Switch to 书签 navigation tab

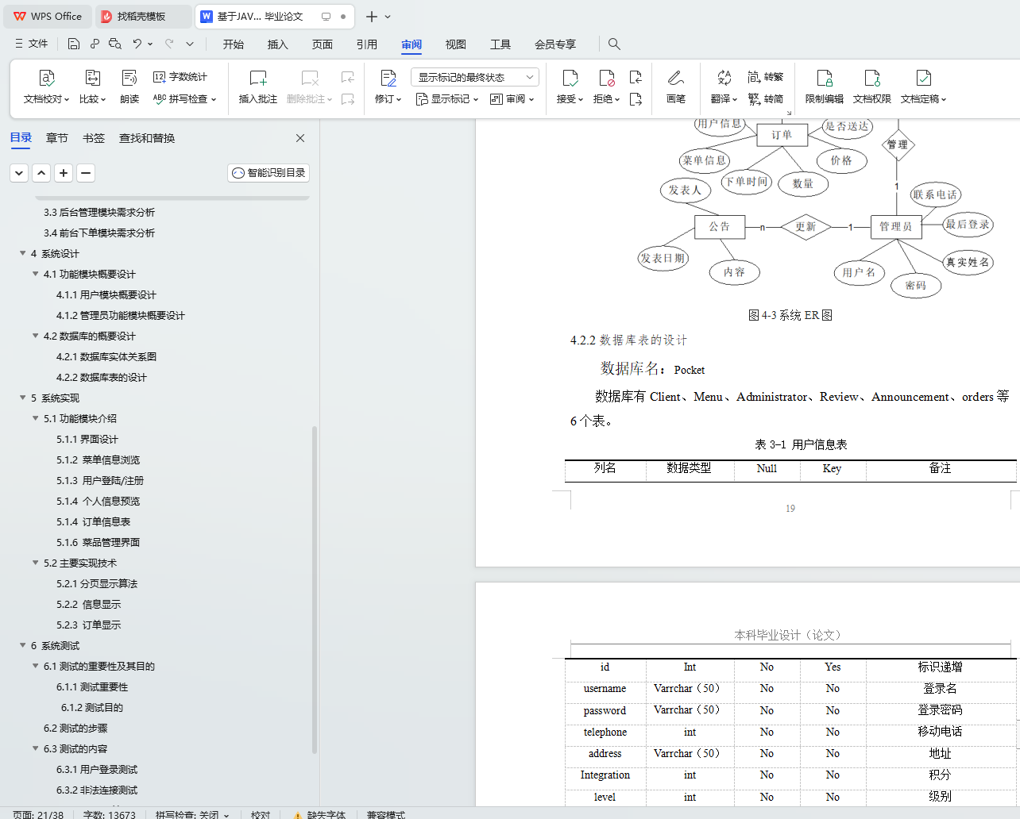pos(94,138)
